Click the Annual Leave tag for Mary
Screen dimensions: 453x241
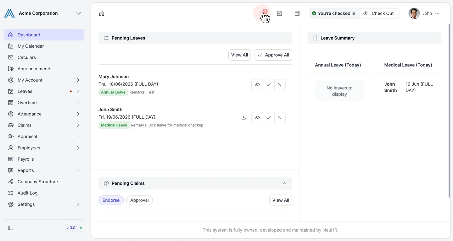[113, 92]
